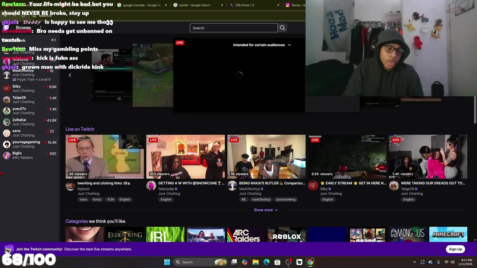Click Silky's profile avatar under stream card
Screen dimensions: 477x268
pos(313,186)
